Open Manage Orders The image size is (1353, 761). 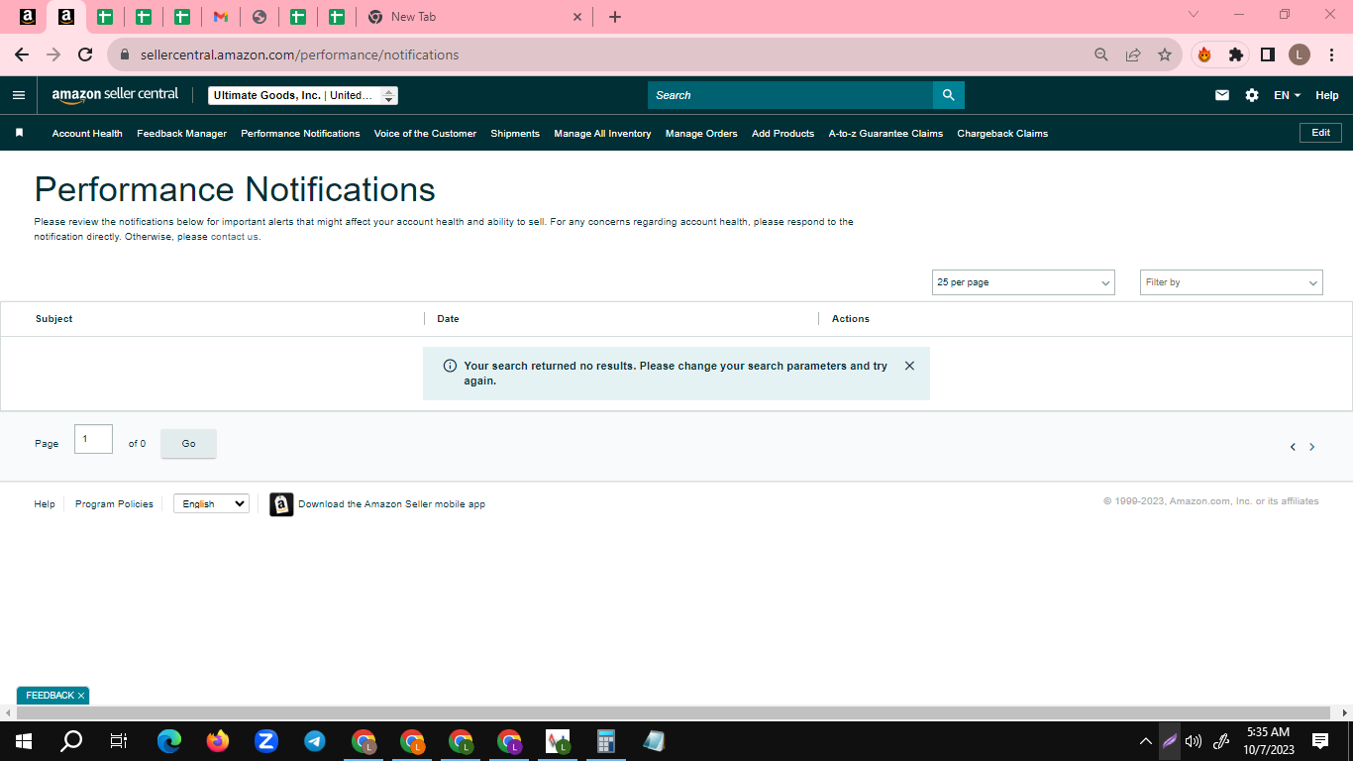(701, 133)
